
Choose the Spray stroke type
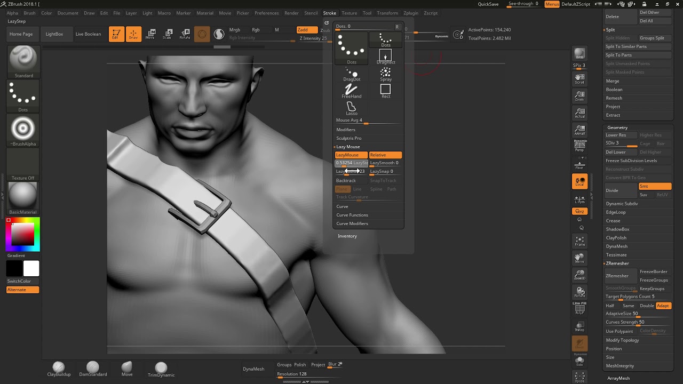point(385,74)
